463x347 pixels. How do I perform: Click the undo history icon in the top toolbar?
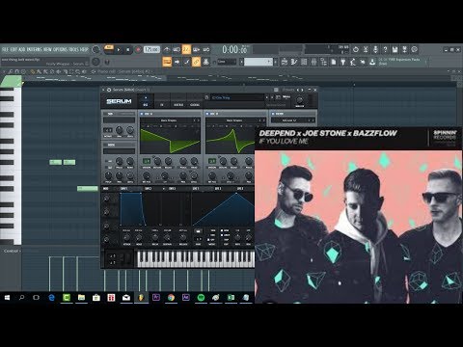356,49
